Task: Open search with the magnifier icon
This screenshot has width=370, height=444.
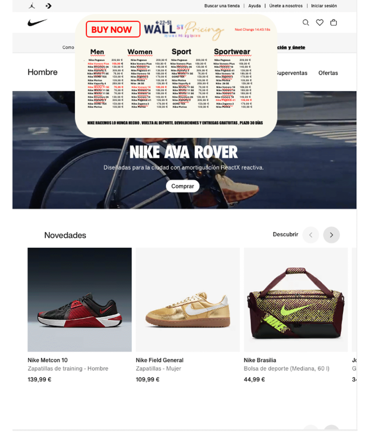Action: tap(306, 23)
